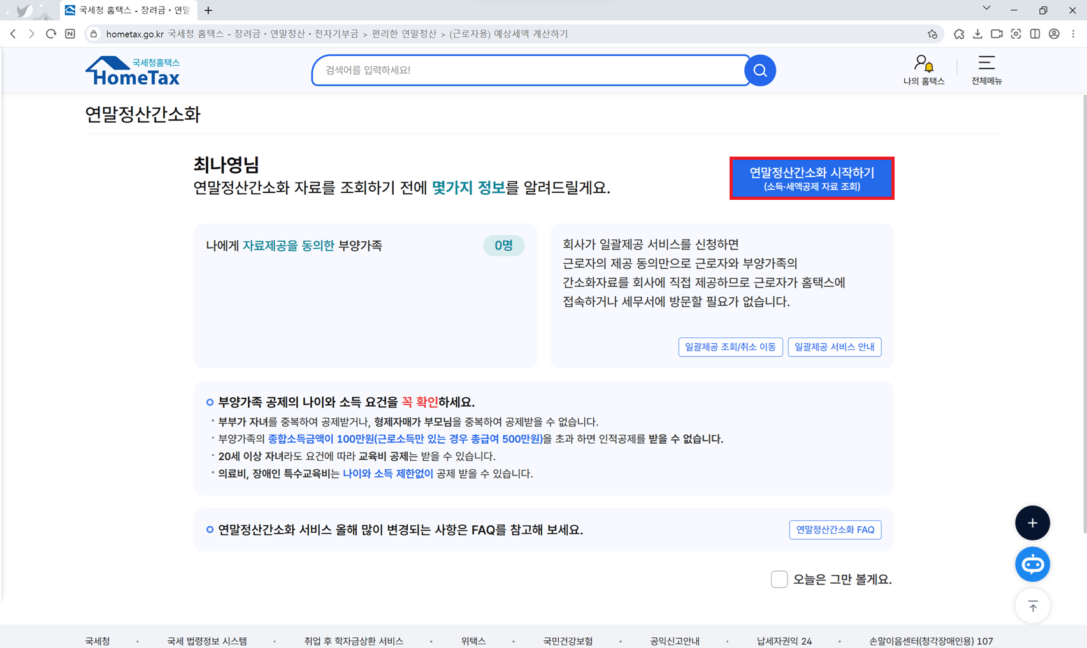1087x648 pixels.
Task: Open the chatbot assistant icon
Action: pyautogui.click(x=1032, y=564)
